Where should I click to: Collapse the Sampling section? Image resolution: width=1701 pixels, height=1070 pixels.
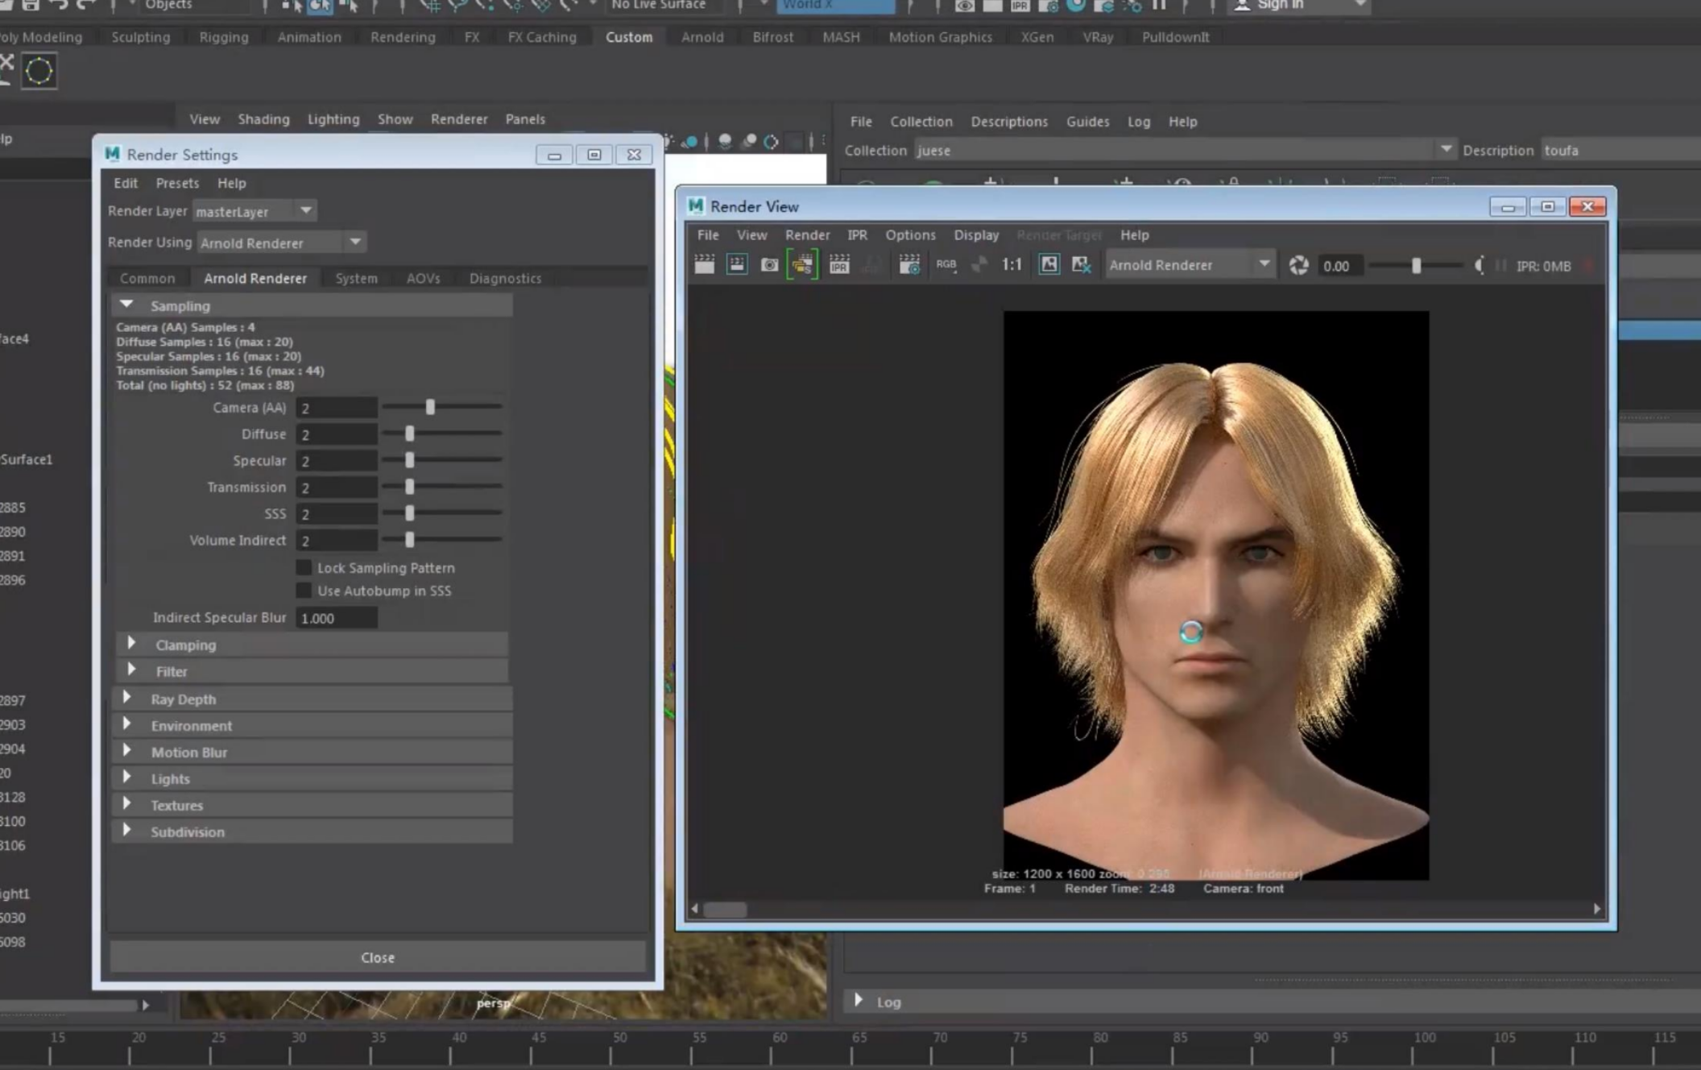point(126,305)
